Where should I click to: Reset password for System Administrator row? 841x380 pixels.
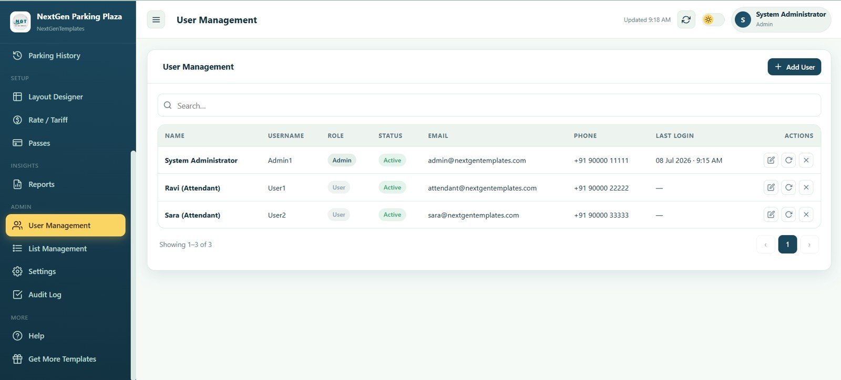788,160
